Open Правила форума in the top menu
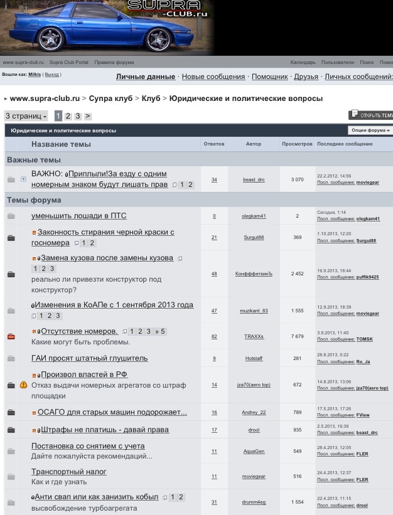The image size is (393, 515). [114, 63]
